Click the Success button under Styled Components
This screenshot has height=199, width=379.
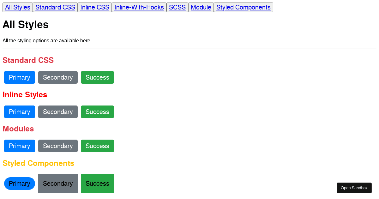click(x=97, y=183)
